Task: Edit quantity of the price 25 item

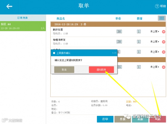Action: (x=139, y=67)
